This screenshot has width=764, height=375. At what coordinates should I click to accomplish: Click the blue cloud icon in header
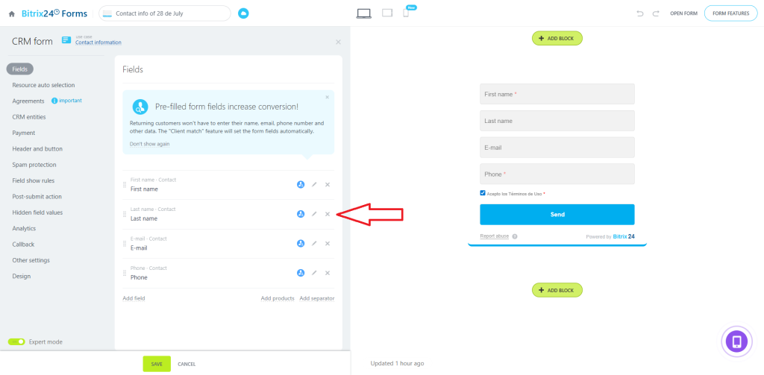coord(243,13)
